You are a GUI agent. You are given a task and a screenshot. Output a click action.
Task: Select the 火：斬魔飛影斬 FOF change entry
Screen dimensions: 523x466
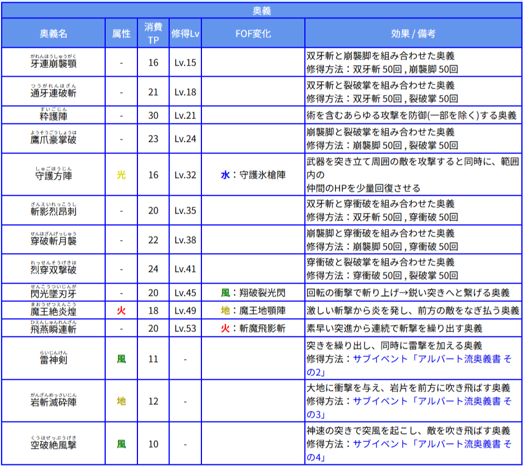point(253,328)
